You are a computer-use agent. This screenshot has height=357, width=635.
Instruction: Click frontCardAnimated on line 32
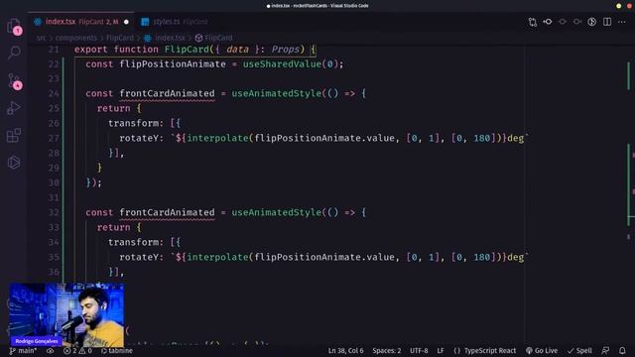167,212
